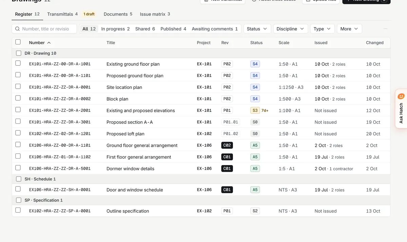The image size is (407, 242).
Task: Click the S2 status badge on Outline specification
Action: point(255,211)
